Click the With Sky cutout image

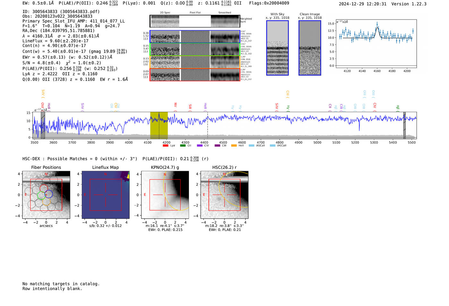point(277,48)
